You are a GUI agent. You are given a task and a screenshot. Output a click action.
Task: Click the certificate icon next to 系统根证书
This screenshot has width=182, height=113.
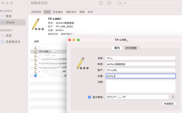3,42
